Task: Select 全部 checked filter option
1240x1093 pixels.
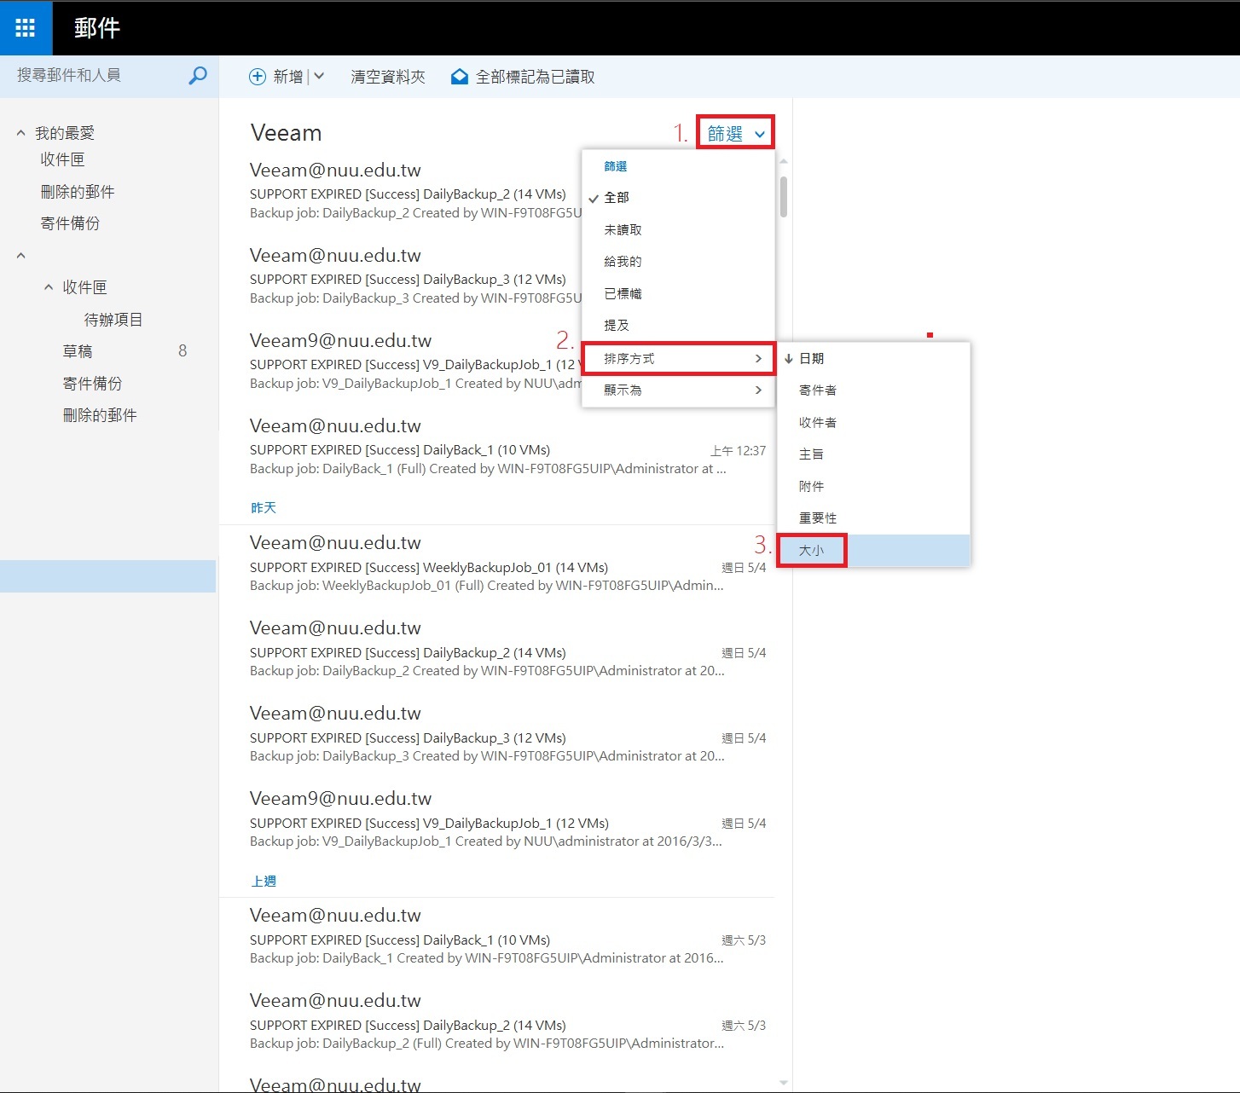Action: click(x=617, y=198)
